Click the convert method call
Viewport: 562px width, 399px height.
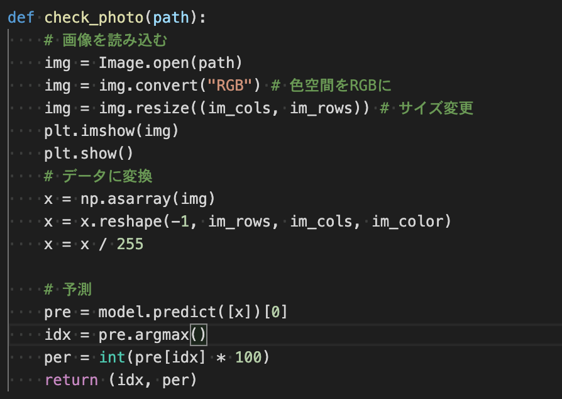click(x=167, y=86)
